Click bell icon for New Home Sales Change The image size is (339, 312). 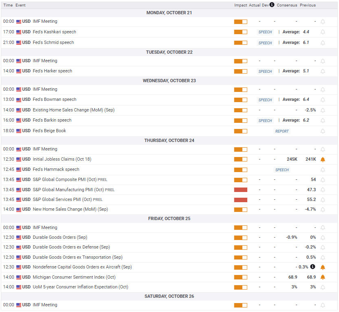tap(323, 209)
